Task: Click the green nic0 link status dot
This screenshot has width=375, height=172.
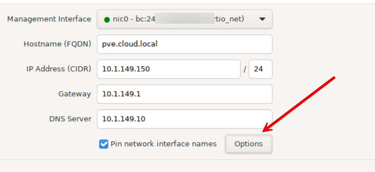Action: 107,20
